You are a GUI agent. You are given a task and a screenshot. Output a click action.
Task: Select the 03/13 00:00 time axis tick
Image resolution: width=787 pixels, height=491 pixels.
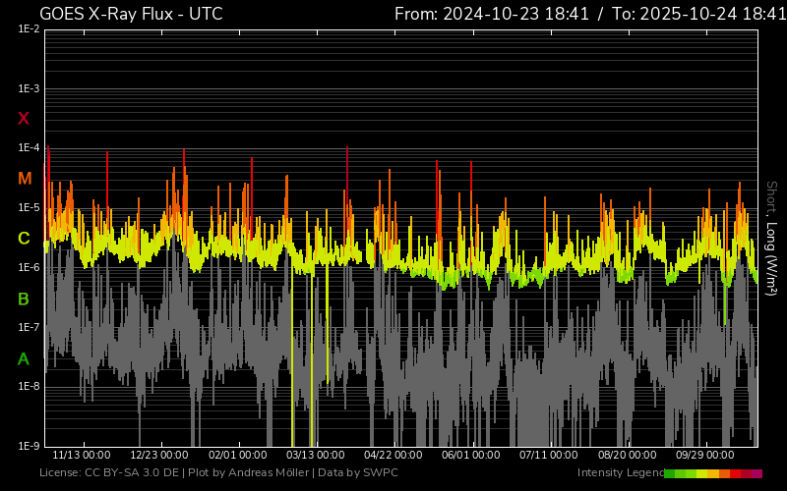[315, 456]
